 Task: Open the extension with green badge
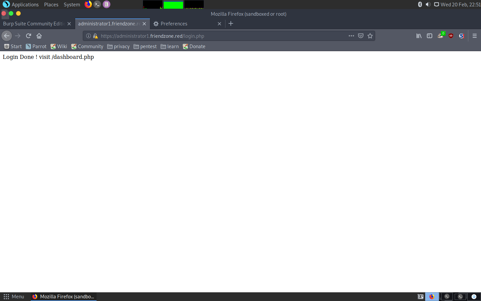tap(441, 35)
